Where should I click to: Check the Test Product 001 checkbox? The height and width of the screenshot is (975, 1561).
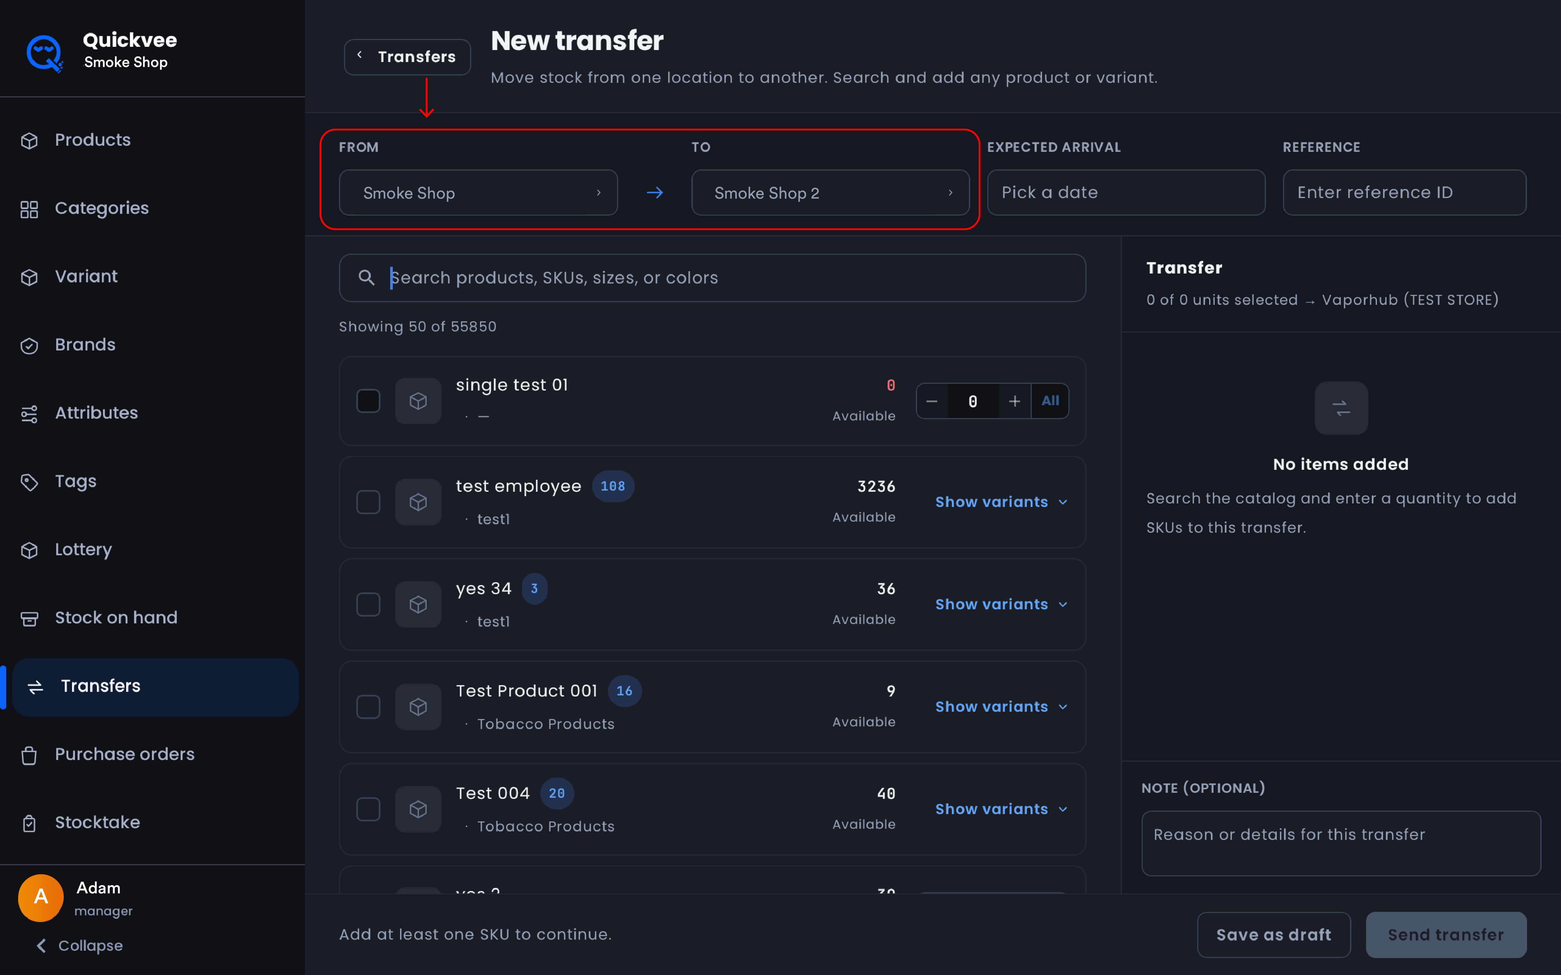pyautogui.click(x=368, y=707)
